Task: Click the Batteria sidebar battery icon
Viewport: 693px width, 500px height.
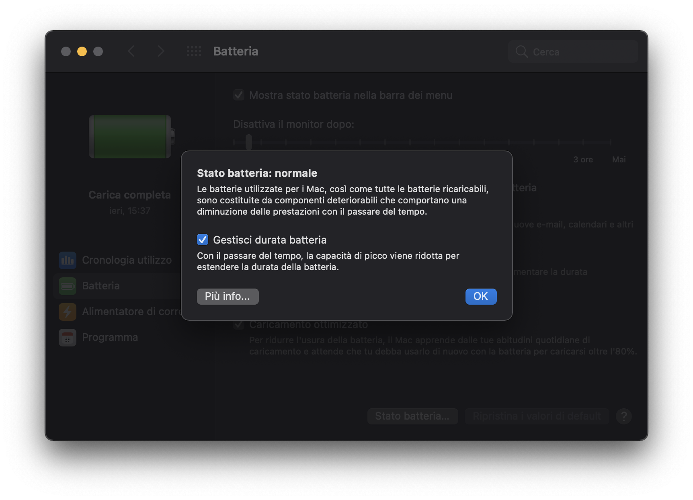Action: [x=68, y=286]
